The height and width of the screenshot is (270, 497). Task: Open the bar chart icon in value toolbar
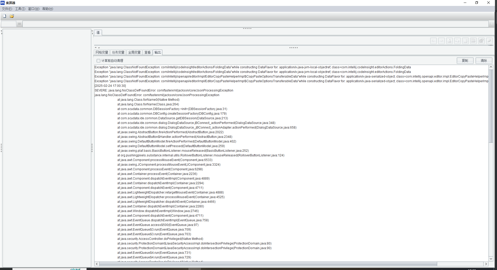pos(474,41)
